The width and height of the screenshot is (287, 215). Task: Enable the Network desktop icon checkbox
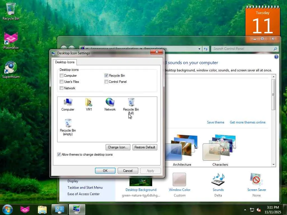point(61,88)
